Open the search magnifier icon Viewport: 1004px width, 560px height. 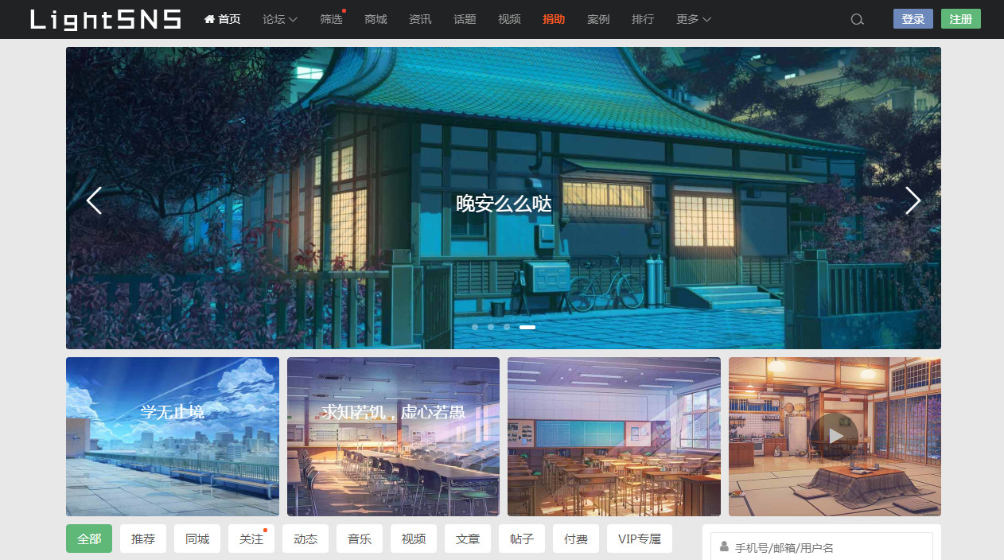(857, 19)
